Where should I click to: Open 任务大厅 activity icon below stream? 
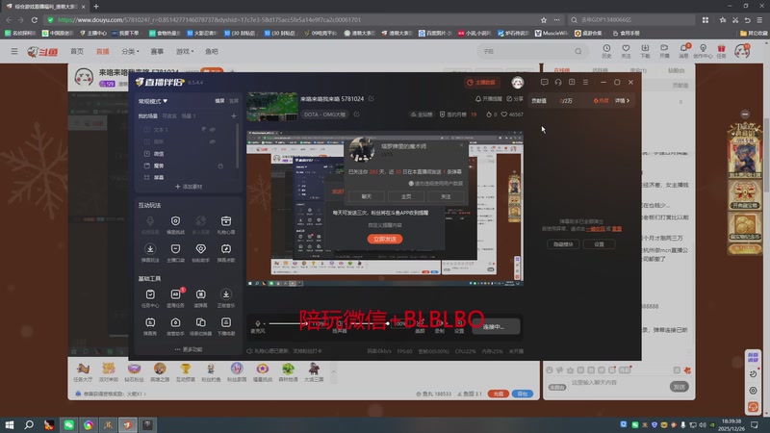click(83, 372)
